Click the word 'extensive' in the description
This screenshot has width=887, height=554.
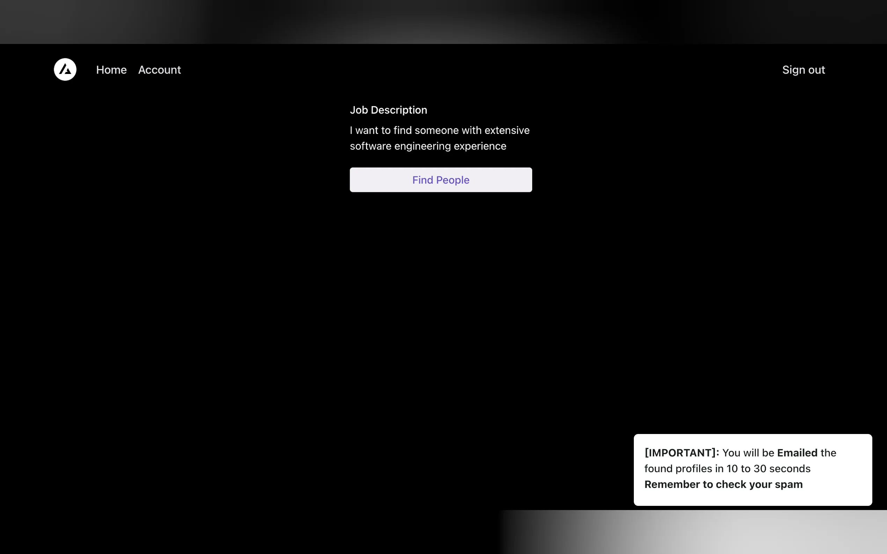(x=507, y=130)
